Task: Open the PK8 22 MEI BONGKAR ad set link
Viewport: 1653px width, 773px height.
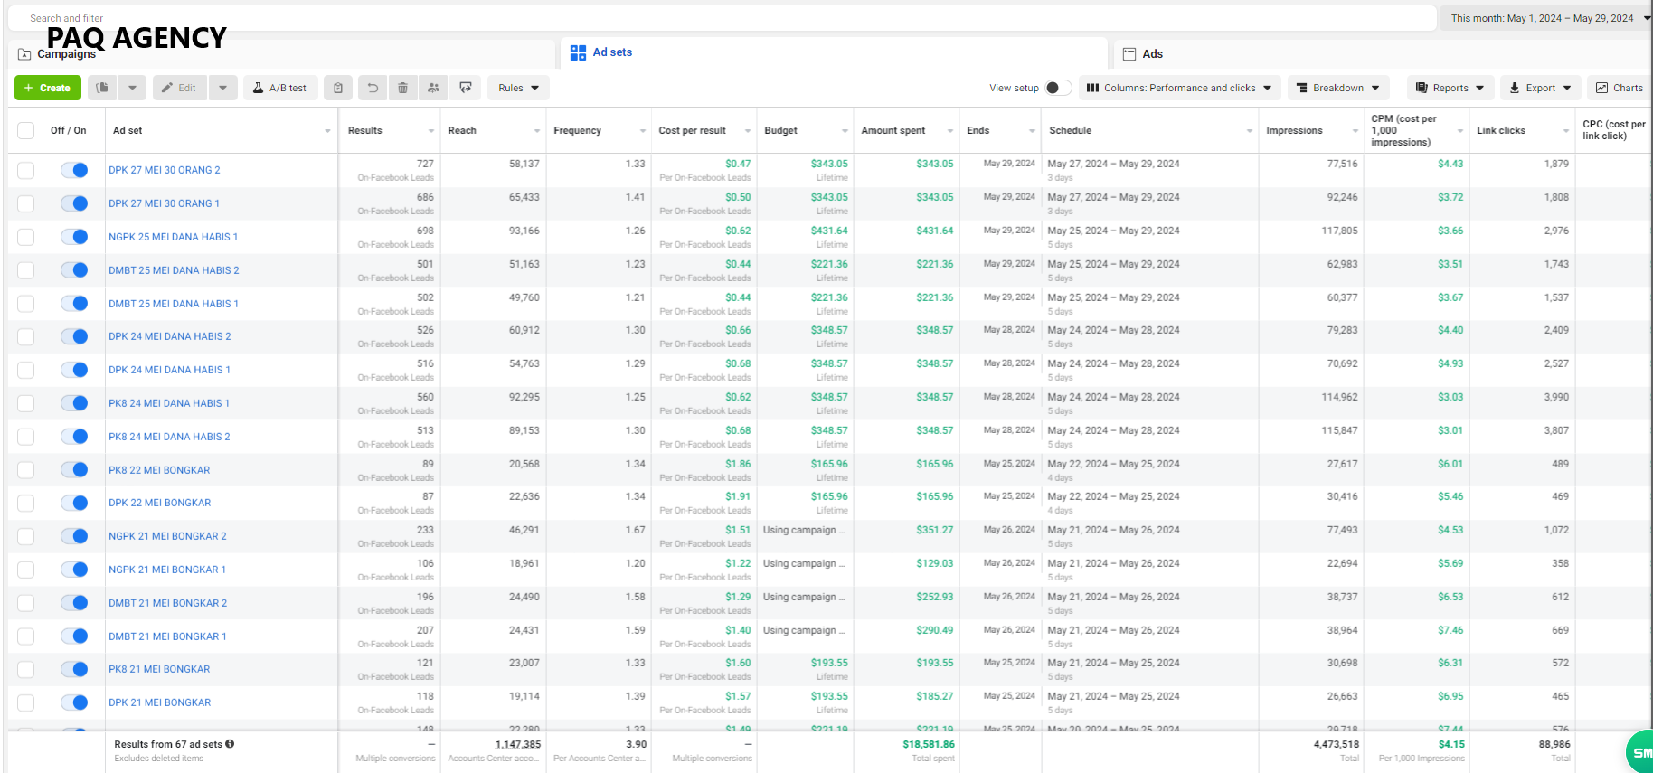Action: point(159,470)
